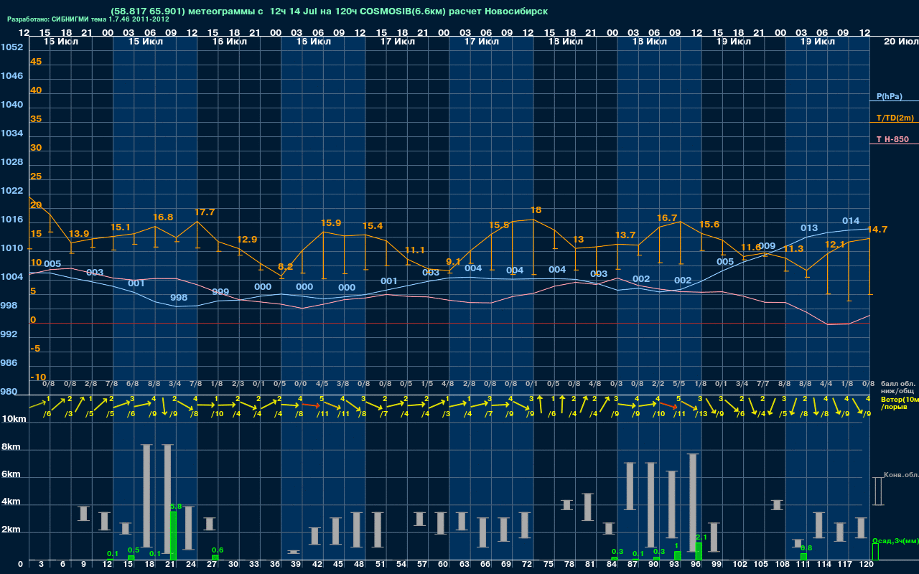Click the final temperature value 14.7
Image resolution: width=919 pixels, height=574 pixels.
click(877, 230)
